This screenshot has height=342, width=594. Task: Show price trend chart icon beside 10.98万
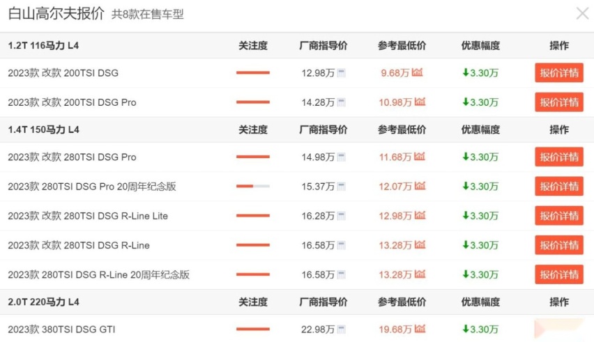tap(420, 102)
